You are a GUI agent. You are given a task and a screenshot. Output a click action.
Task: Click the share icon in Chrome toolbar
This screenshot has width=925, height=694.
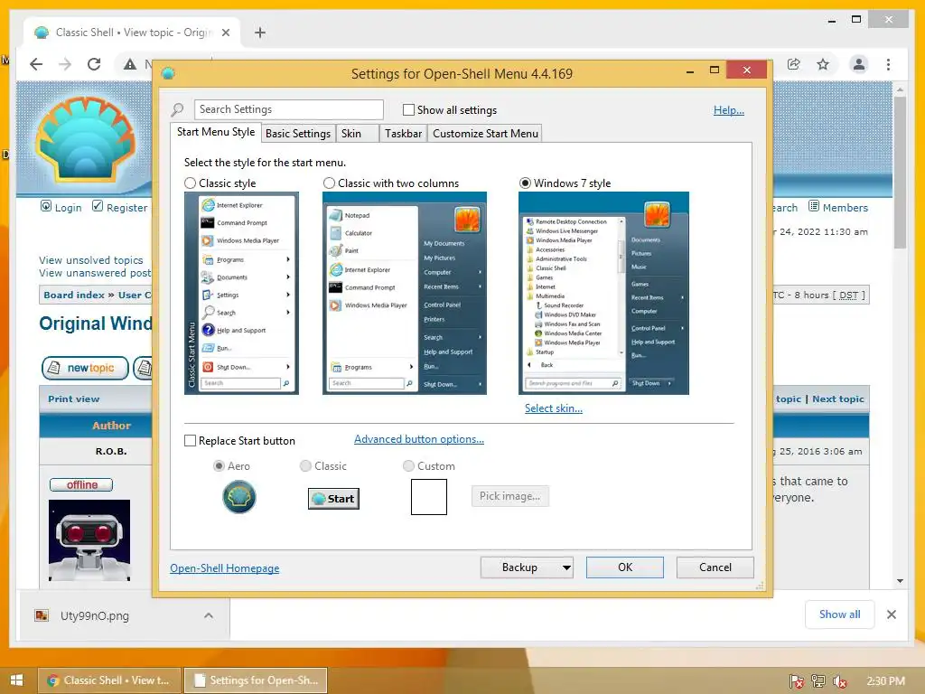pos(793,64)
